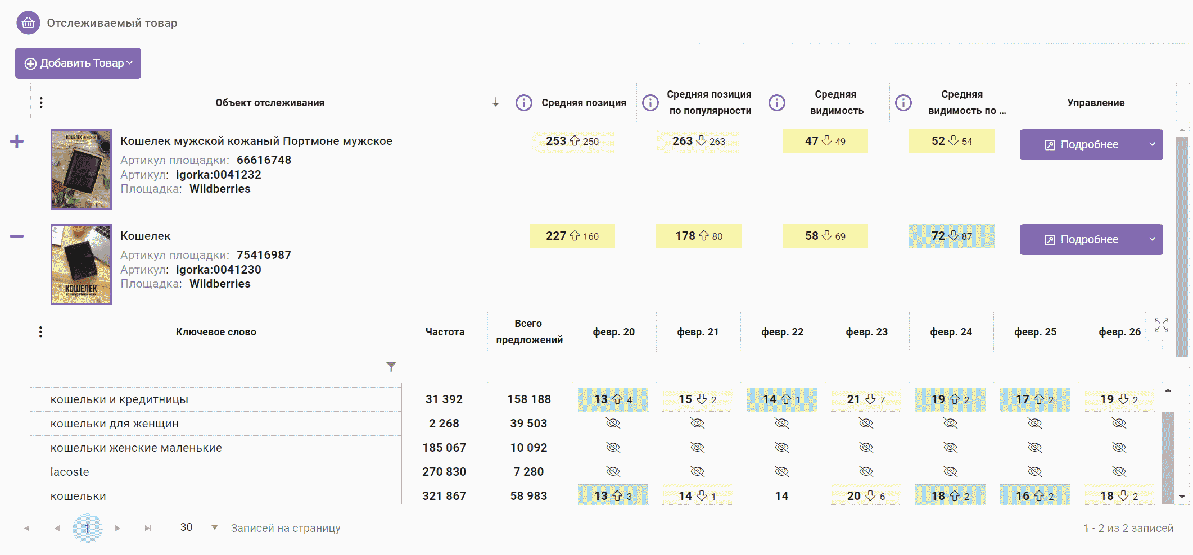Click the 13 position cell for кошельки и кредитницы

coord(613,399)
